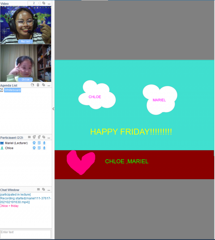
Task: Toggle Chloe's whiteboard permission icon
Action: click(39, 148)
